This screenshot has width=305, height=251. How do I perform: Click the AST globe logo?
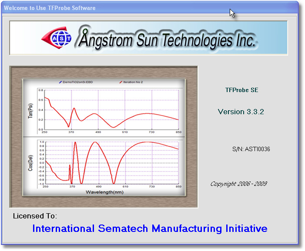(57, 38)
